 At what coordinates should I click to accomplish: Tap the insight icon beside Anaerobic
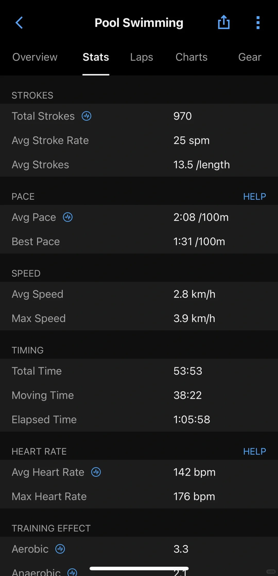pyautogui.click(x=72, y=572)
